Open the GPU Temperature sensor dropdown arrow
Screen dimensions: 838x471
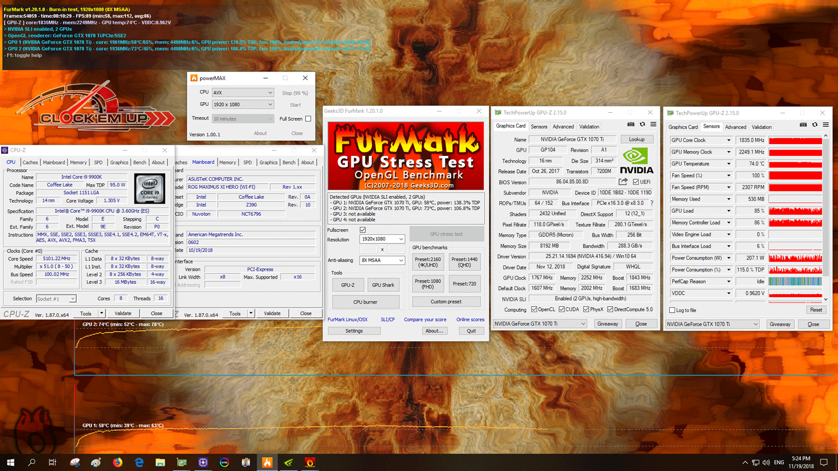728,164
